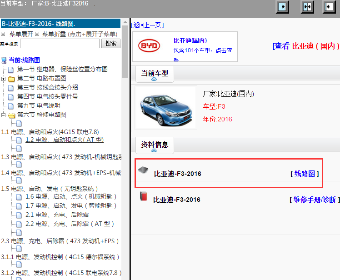Click page icon beside 第四节 电气接头零件号
The image size is (340, 280).
pos(10,97)
